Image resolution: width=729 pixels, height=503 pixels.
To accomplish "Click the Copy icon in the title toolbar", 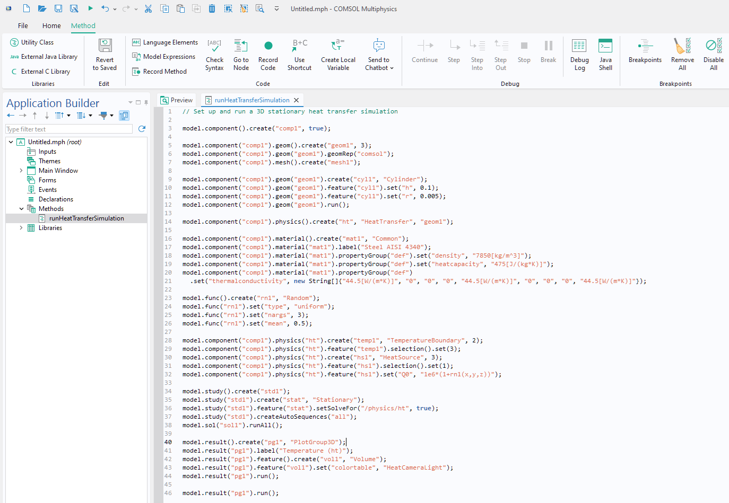I will click(164, 8).
